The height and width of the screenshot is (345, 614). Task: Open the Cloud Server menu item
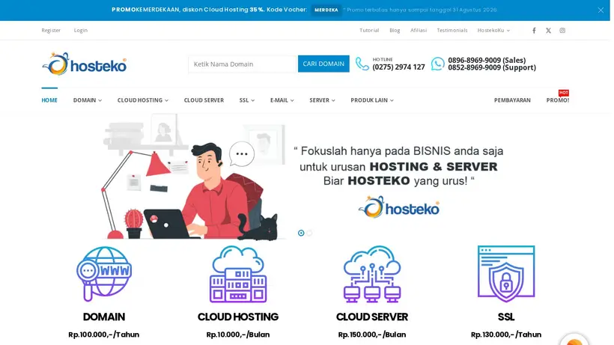pyautogui.click(x=204, y=100)
